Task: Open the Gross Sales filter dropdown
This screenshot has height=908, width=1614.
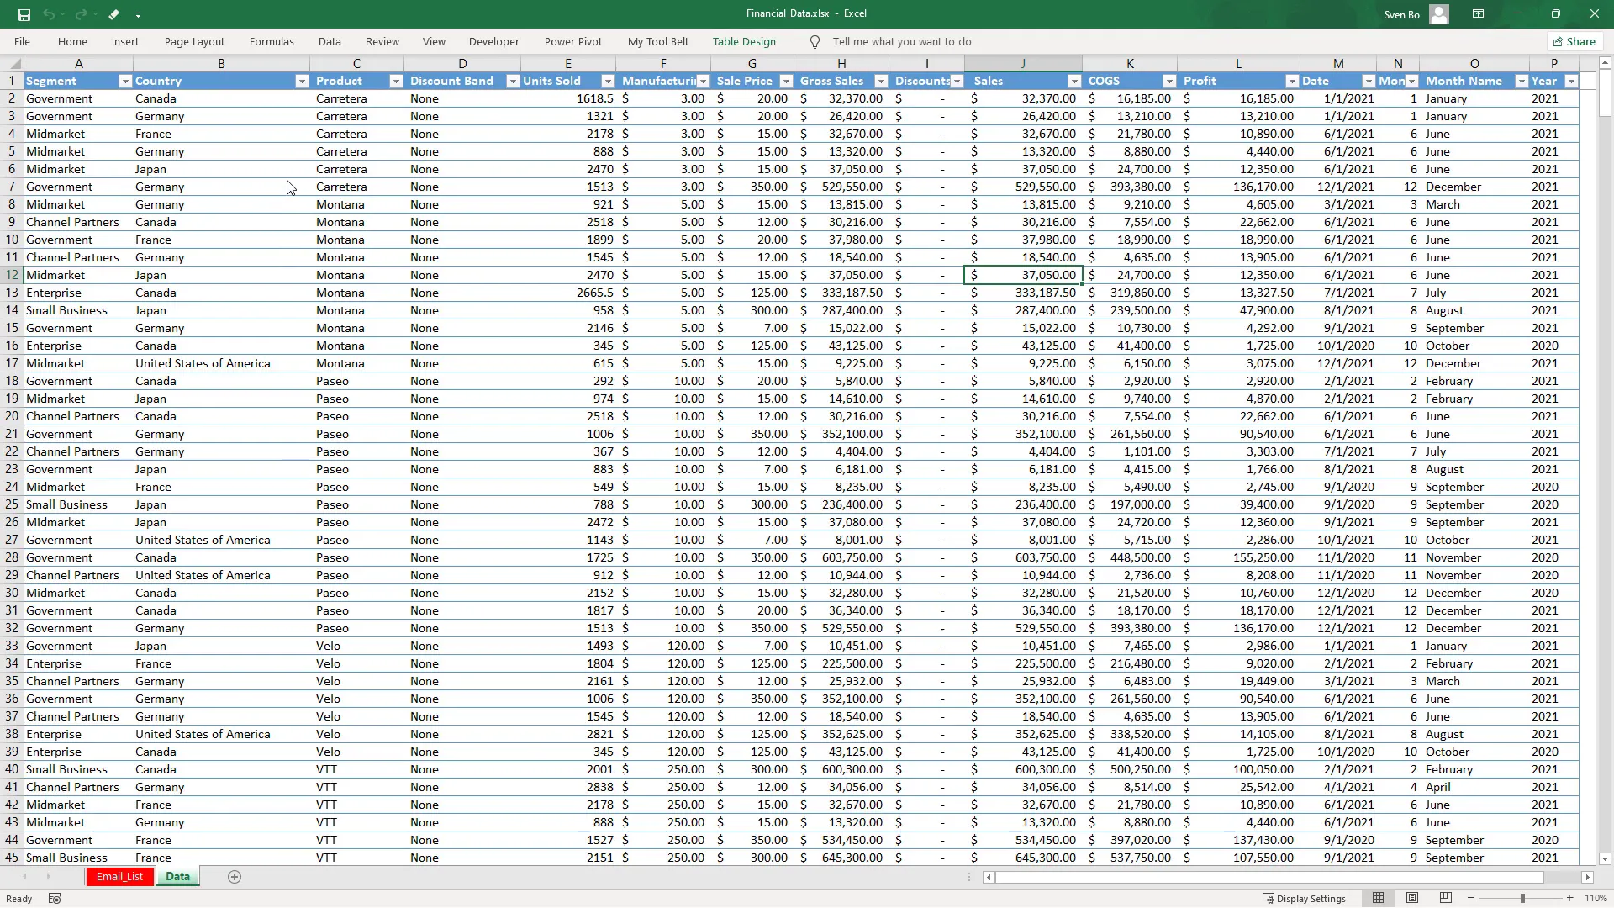Action: point(881,82)
